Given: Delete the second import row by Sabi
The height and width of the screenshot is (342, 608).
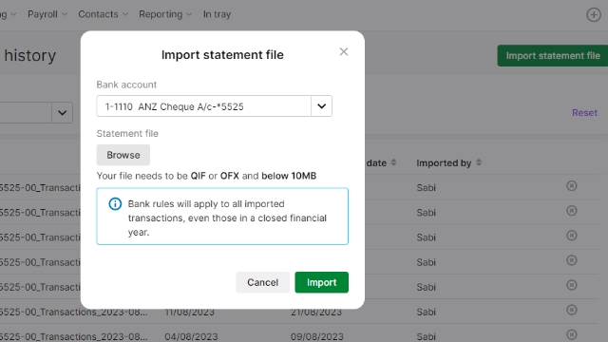Looking at the screenshot, I should tap(572, 211).
